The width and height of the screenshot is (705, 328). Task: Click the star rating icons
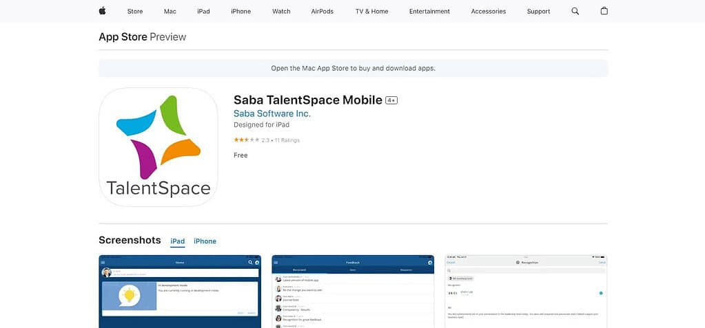coord(247,140)
